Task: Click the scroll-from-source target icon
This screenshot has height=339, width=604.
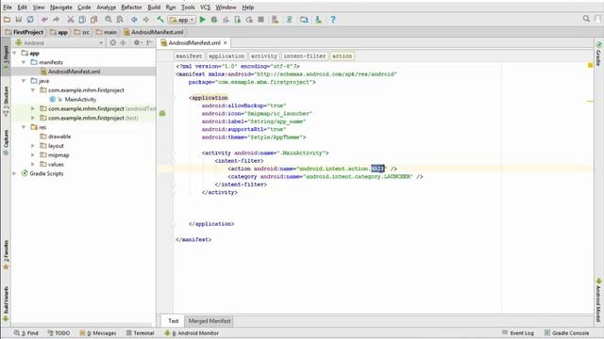Action: [x=113, y=42]
